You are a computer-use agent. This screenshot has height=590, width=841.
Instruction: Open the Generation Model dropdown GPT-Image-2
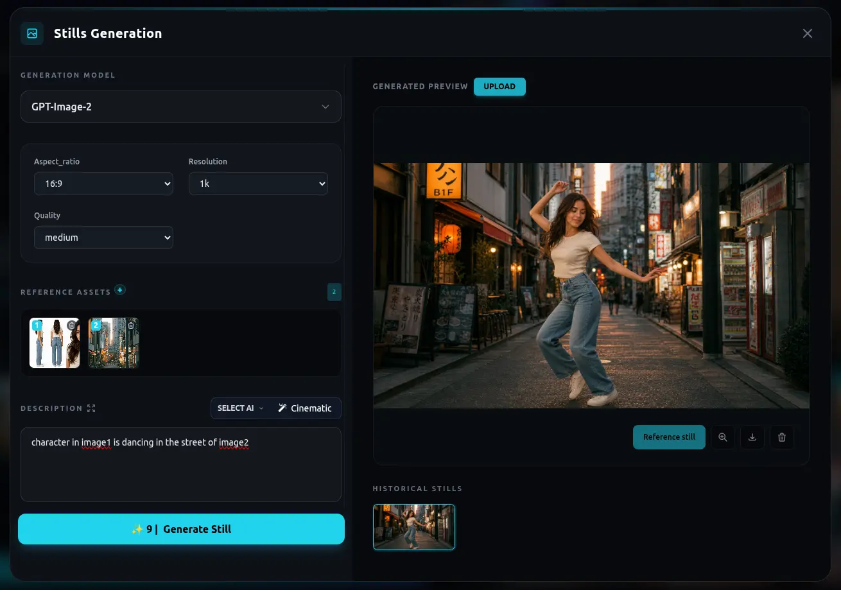tap(181, 107)
